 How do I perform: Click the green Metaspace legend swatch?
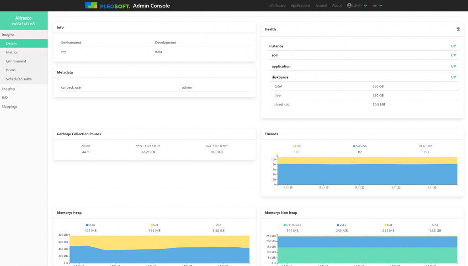[x=284, y=225]
